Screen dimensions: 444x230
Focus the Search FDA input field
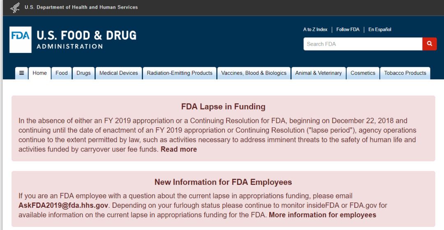pos(363,44)
